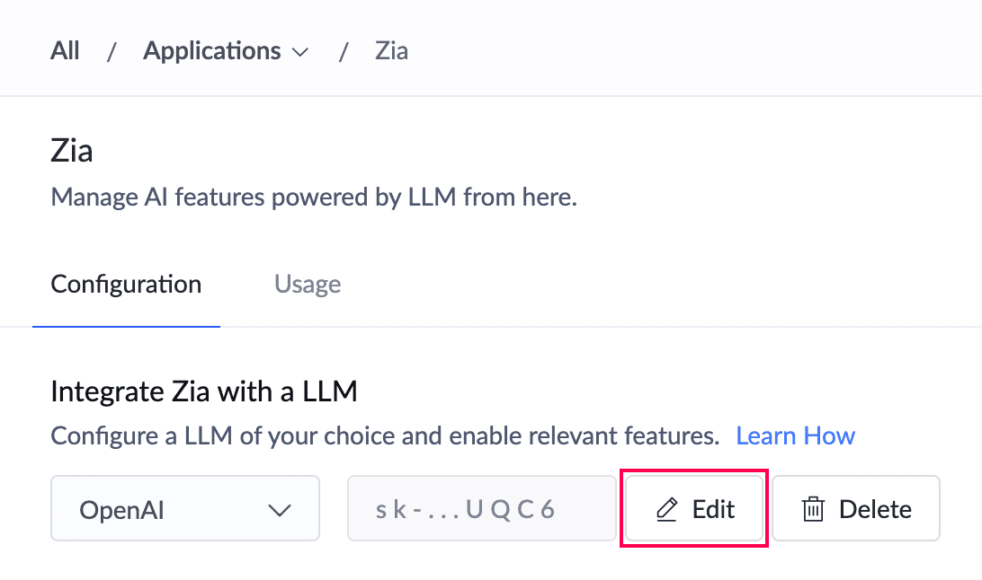This screenshot has width=982, height=580.
Task: Switch to the Usage tab
Action: [x=308, y=285]
